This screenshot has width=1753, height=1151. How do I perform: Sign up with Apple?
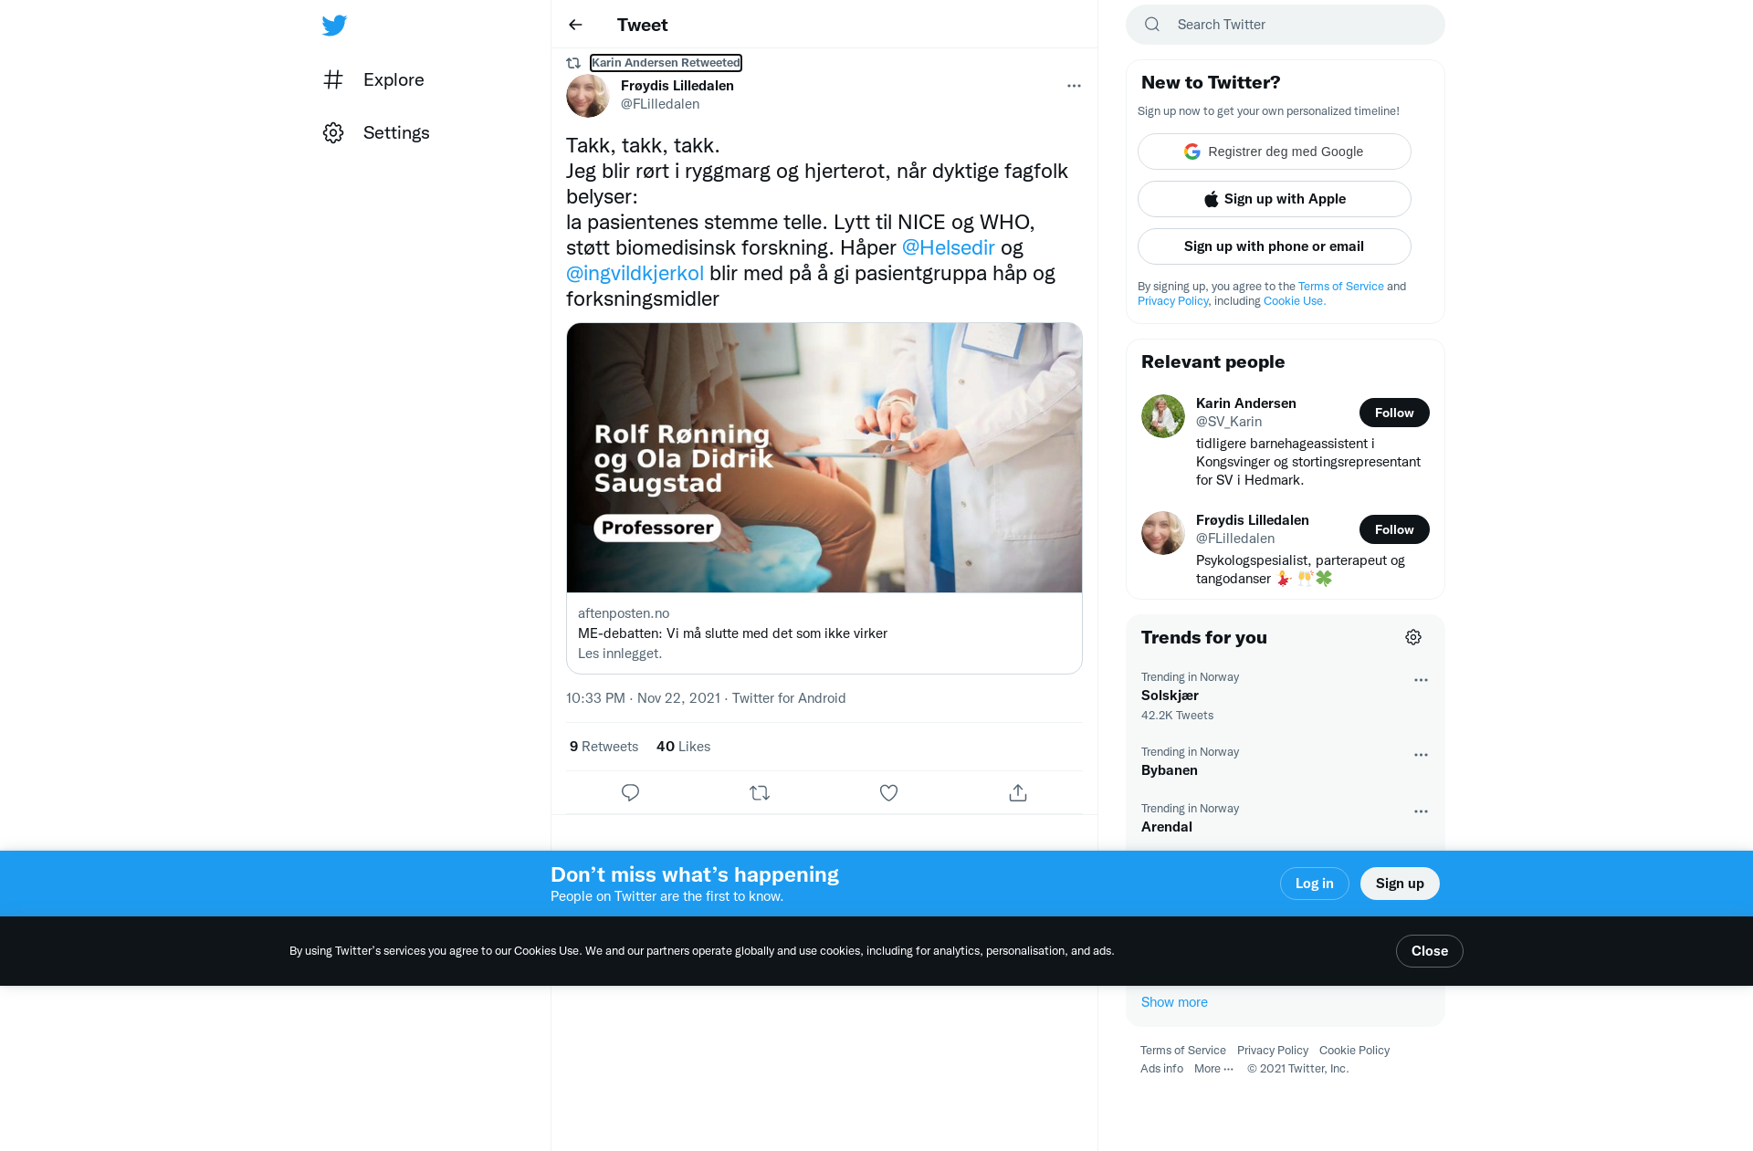(1275, 199)
